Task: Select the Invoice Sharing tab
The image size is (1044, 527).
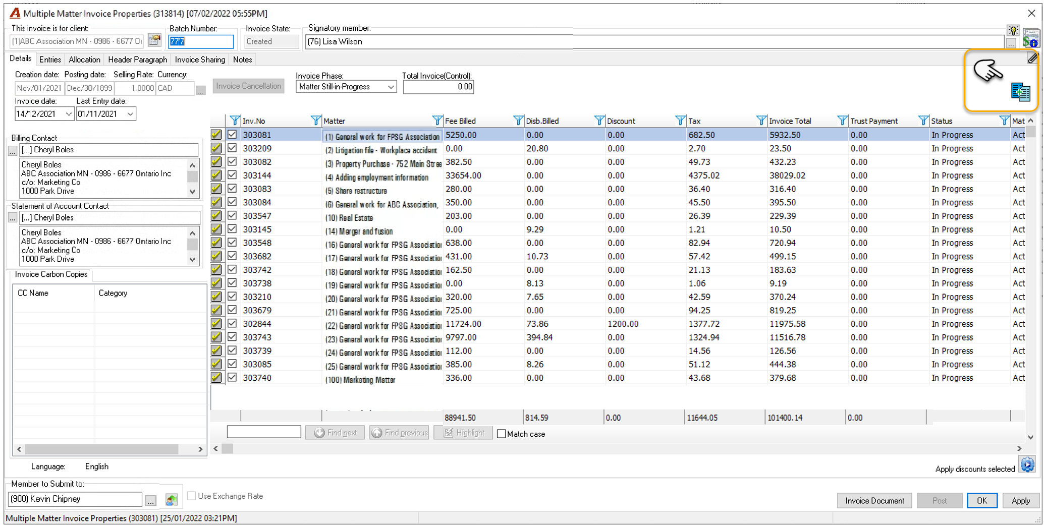Action: coord(200,60)
